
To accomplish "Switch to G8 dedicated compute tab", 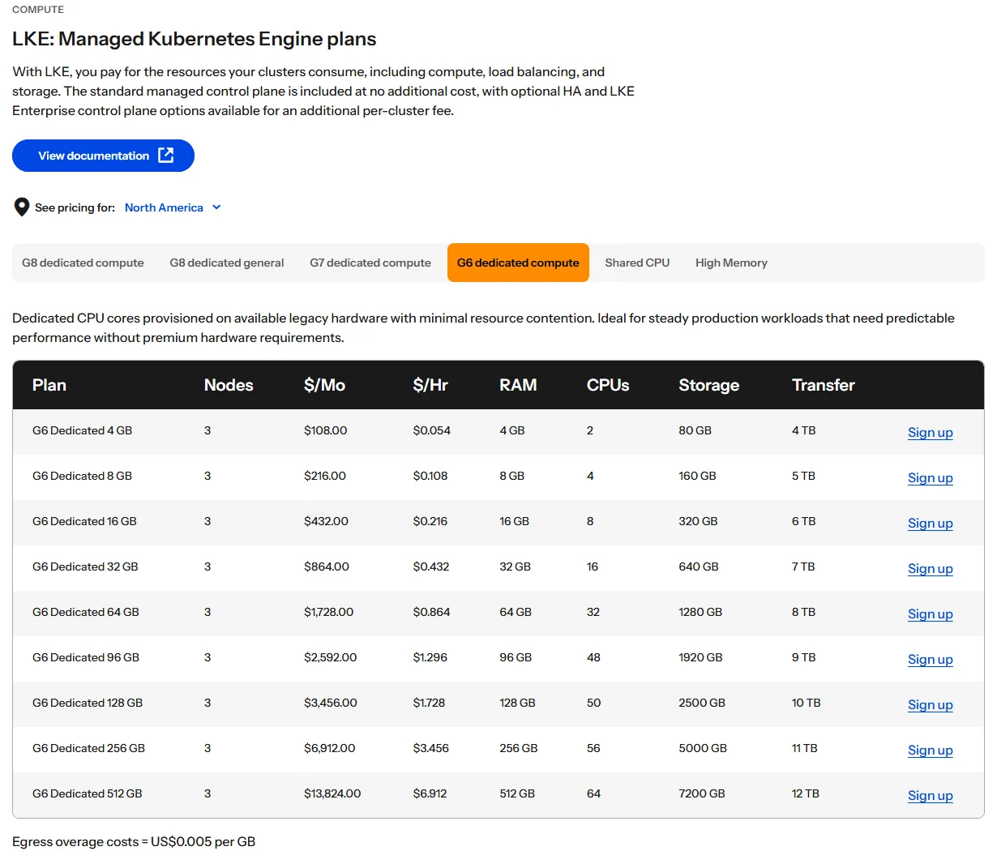I will 83,263.
